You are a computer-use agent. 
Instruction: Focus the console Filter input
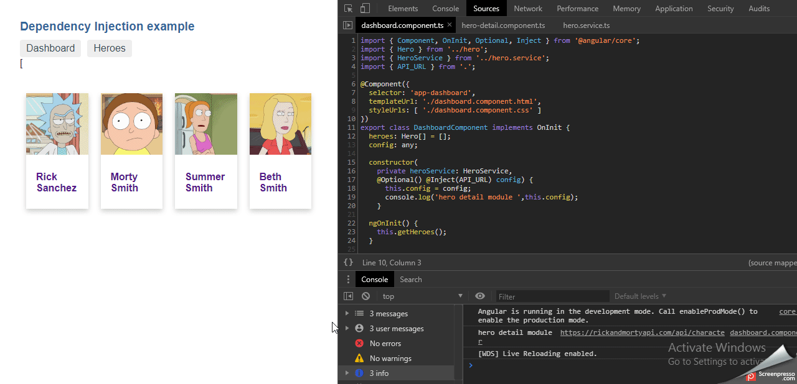tap(552, 296)
